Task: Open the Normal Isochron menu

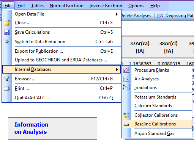Action: point(66,6)
